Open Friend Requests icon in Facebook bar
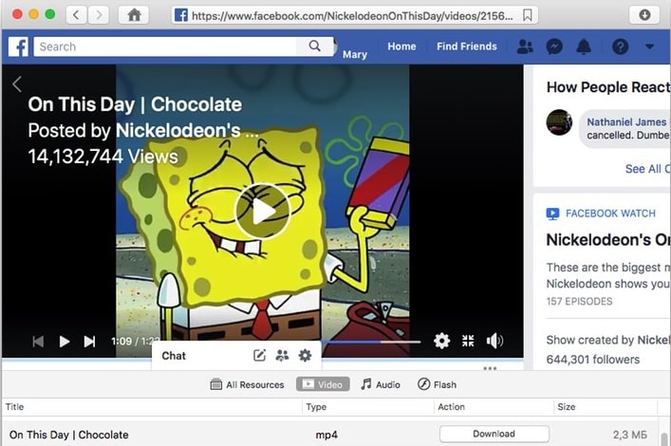This screenshot has width=671, height=446. tap(525, 46)
